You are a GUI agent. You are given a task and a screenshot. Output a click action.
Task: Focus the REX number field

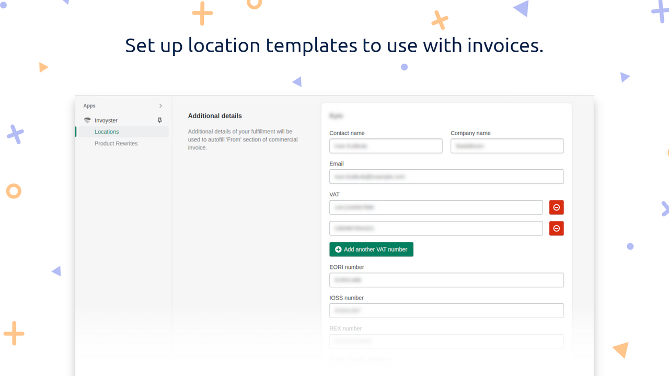tap(446, 341)
